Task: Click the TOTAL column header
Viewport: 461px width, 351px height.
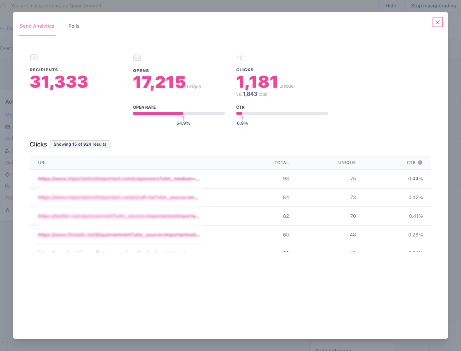Action: tap(281, 162)
